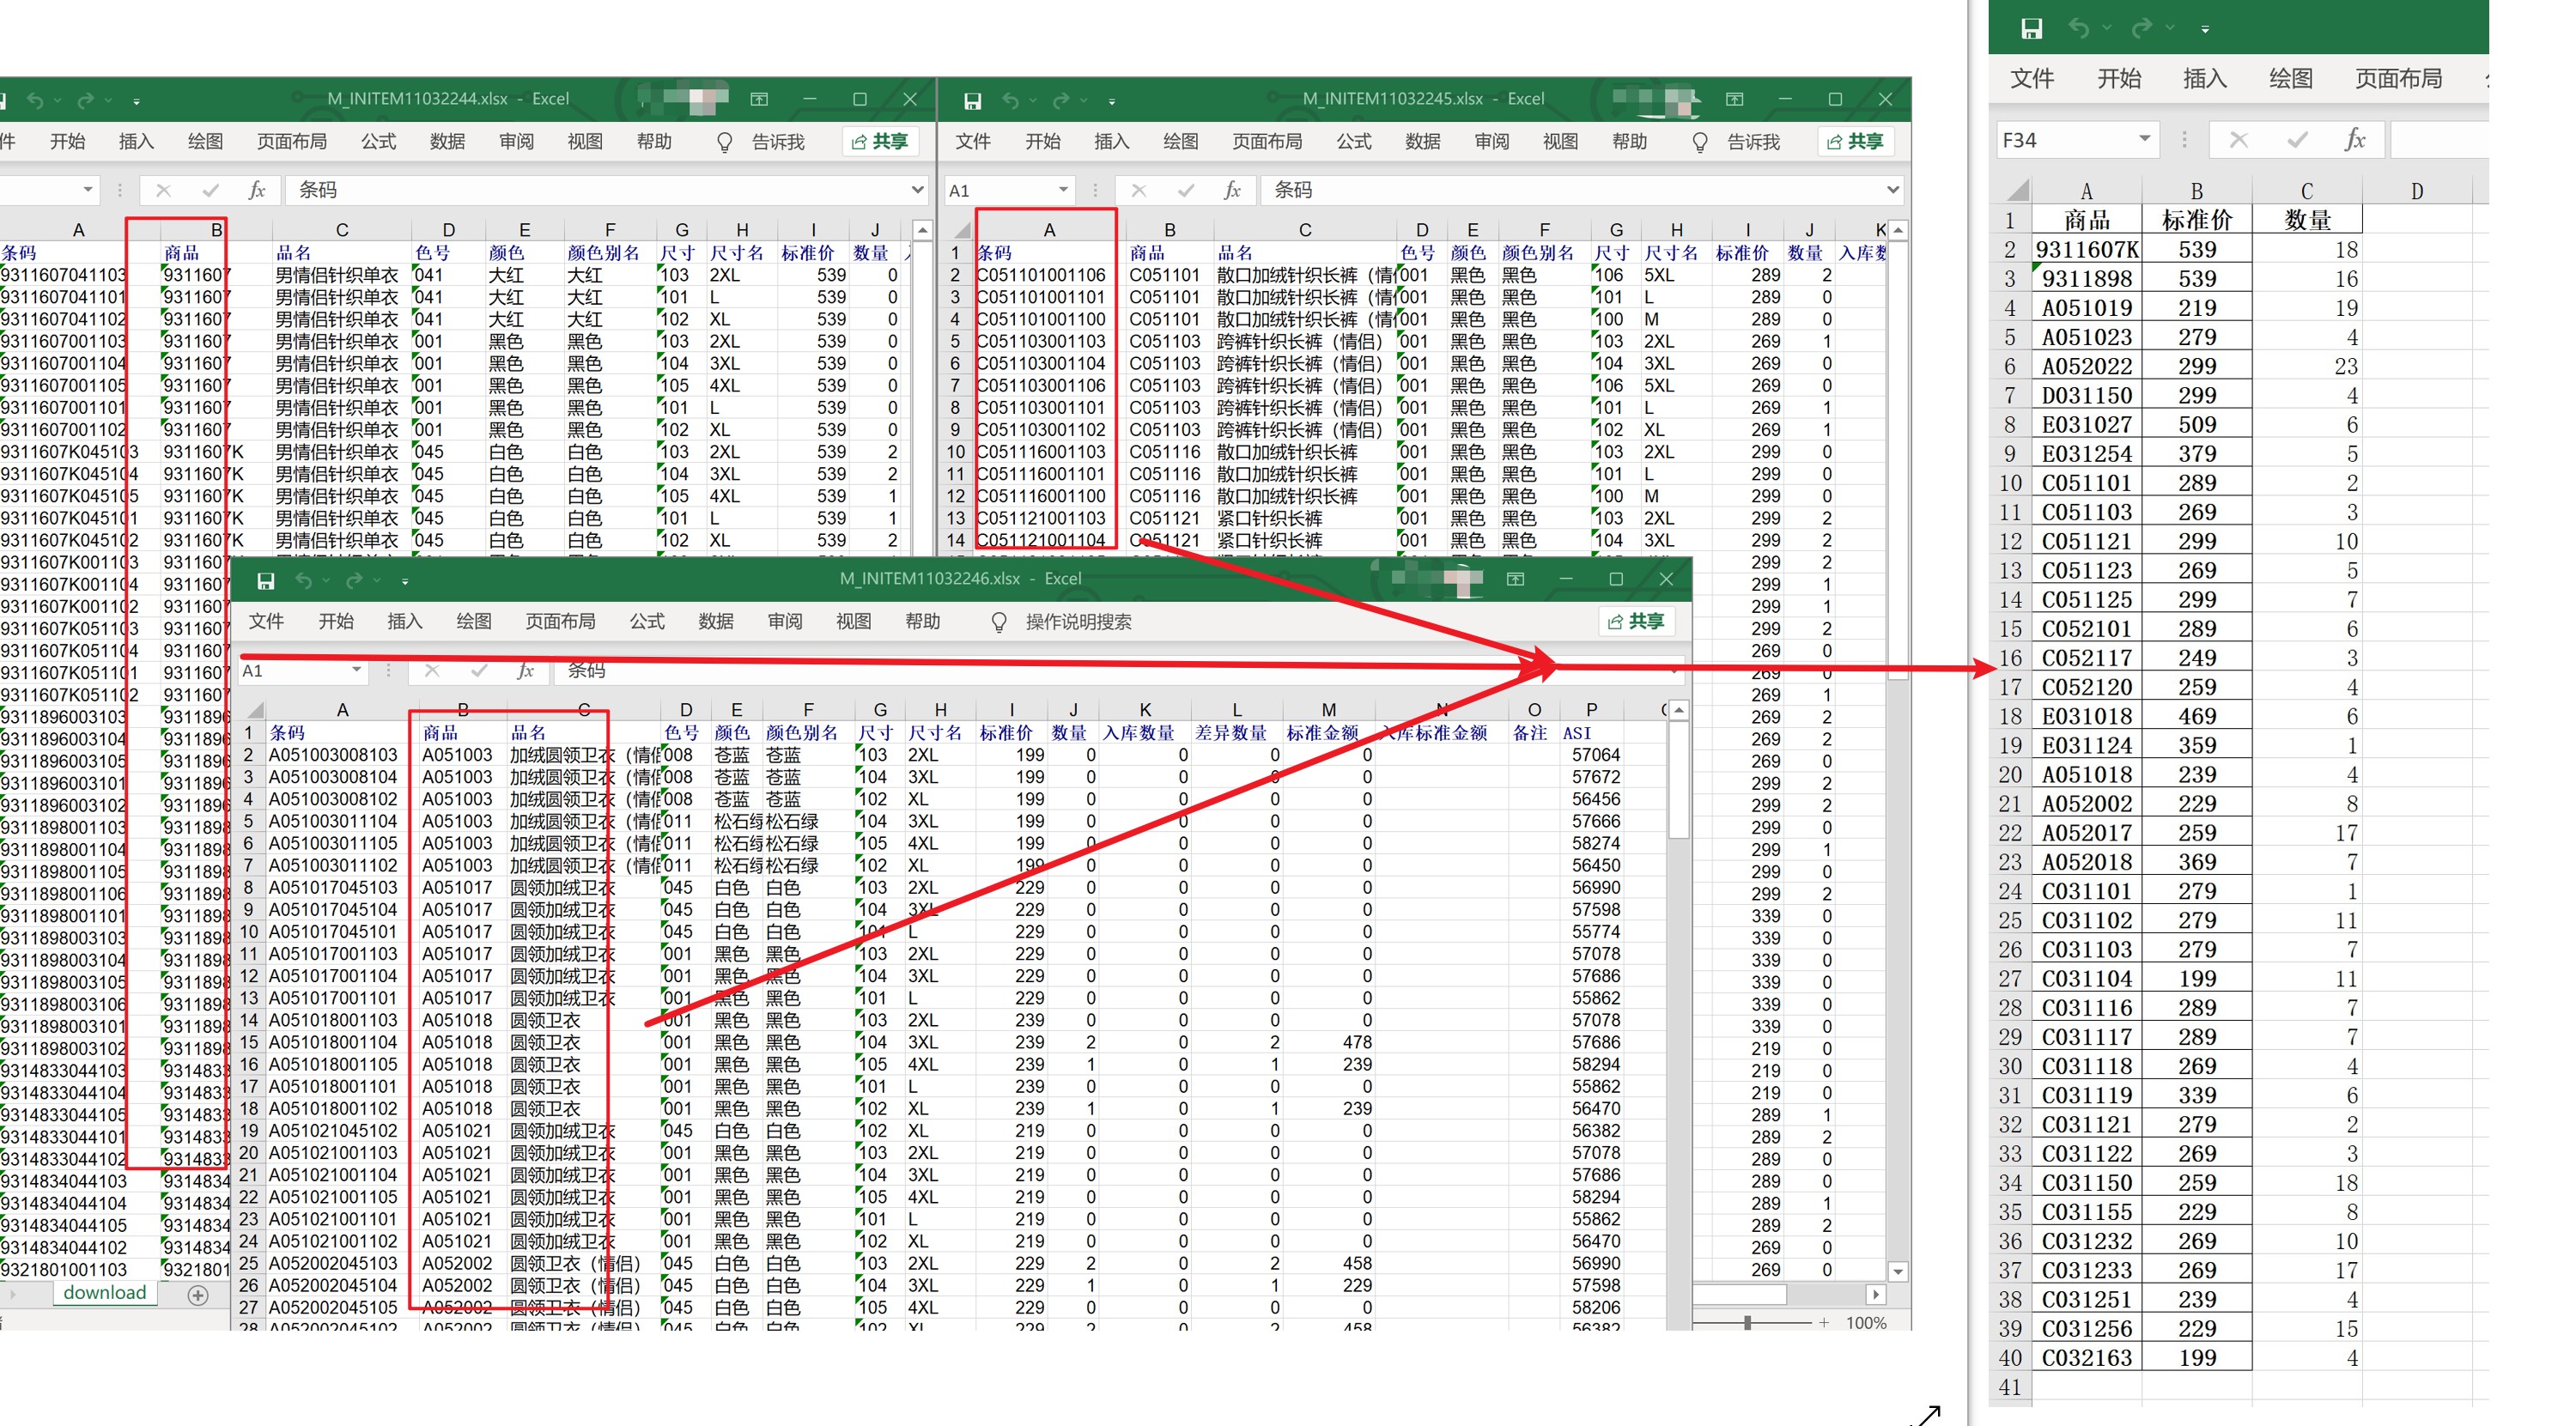The height and width of the screenshot is (1426, 2576).
Task: Click the insert function fx icon next to F34
Action: click(2354, 140)
